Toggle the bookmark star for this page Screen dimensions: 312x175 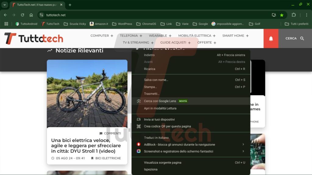coord(282,15)
